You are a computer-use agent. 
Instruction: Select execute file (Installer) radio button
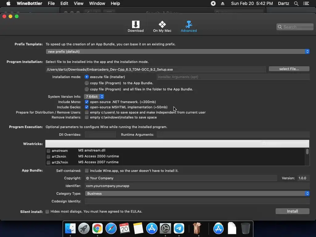(x=87, y=77)
